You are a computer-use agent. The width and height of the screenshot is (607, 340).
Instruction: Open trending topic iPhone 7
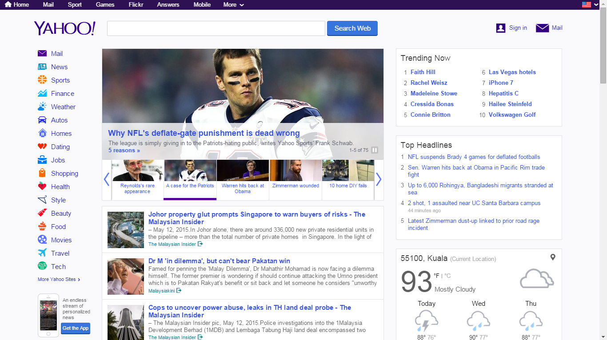pyautogui.click(x=501, y=83)
